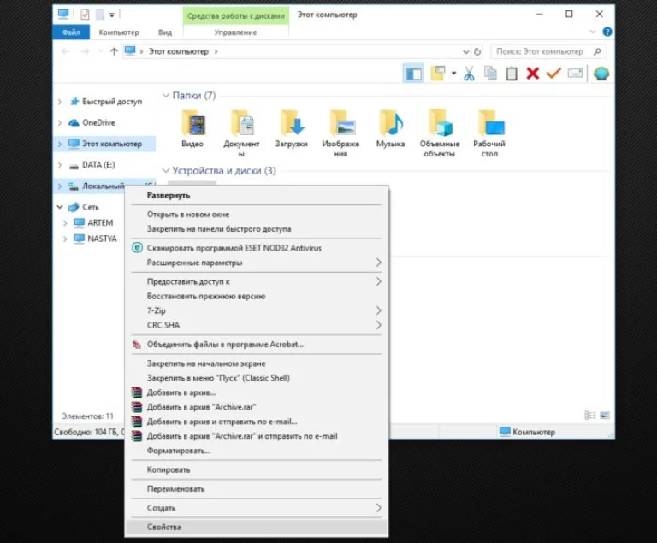Click Этот компьютер breadcrumb in address bar
The image size is (657, 543).
point(179,51)
